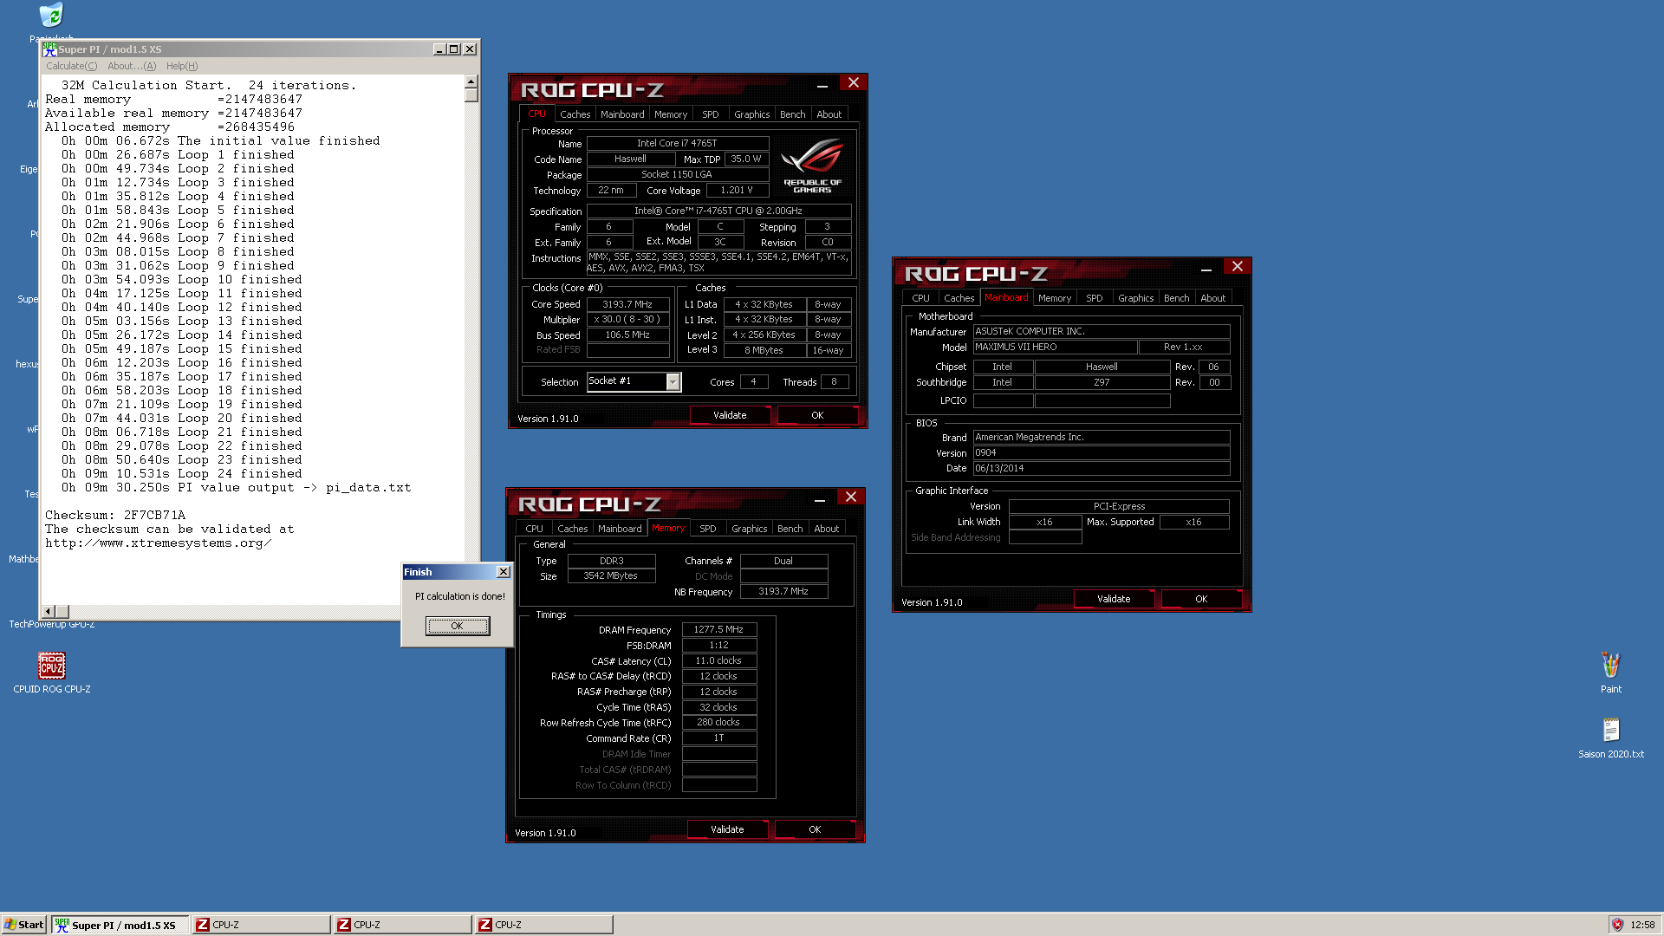This screenshot has height=936, width=1664.
Task: Open the About menu in Super PI
Action: 132,66
